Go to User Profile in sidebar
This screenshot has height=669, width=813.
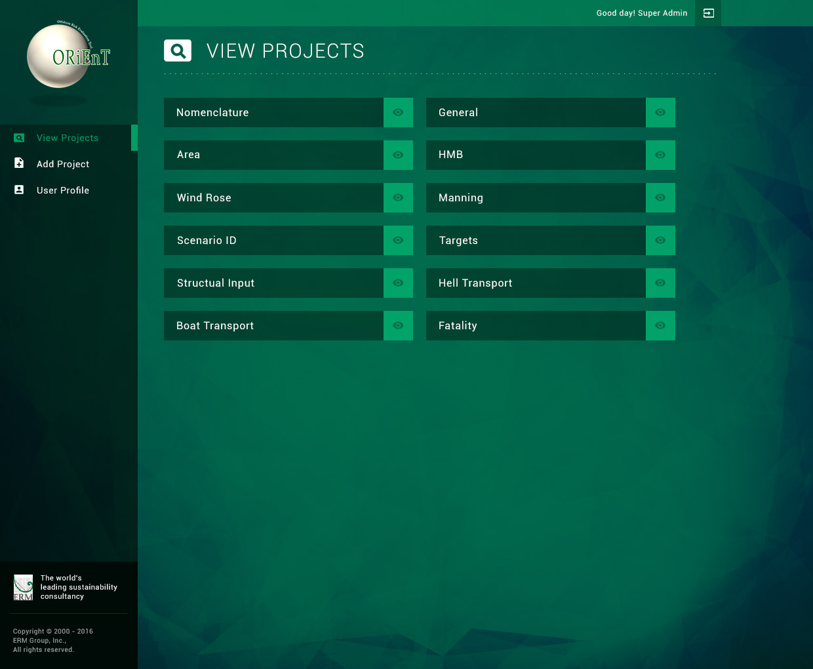[x=63, y=190]
